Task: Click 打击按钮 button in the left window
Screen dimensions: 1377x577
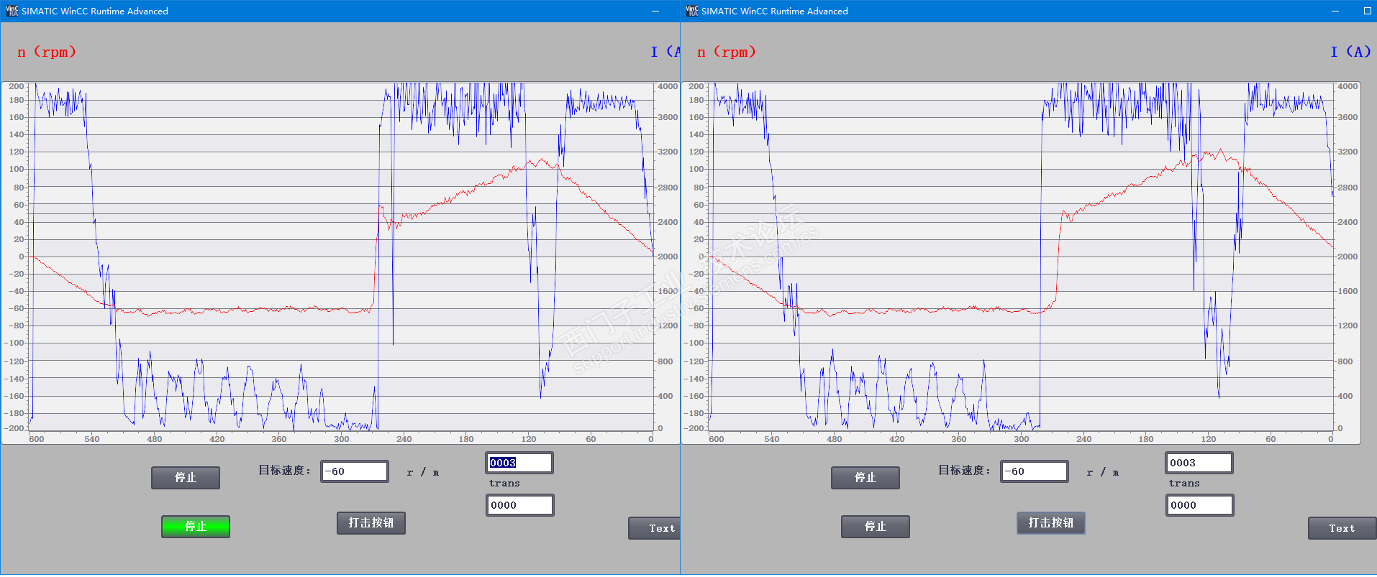Action: [371, 523]
